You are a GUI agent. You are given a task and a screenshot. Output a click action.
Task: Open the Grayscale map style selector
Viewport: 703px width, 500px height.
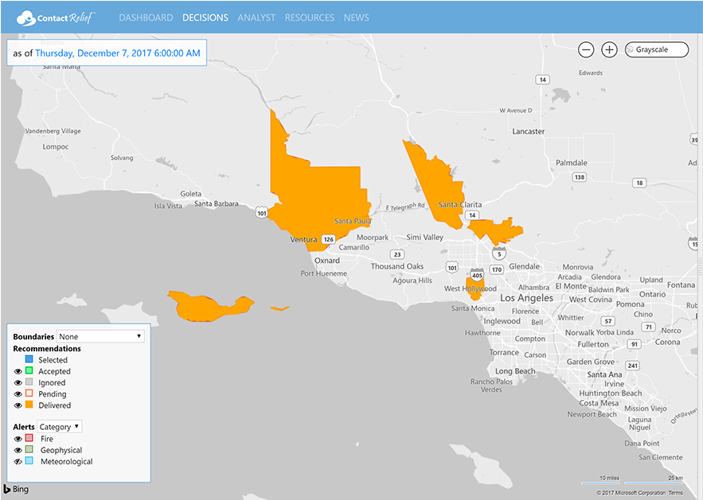click(x=657, y=49)
